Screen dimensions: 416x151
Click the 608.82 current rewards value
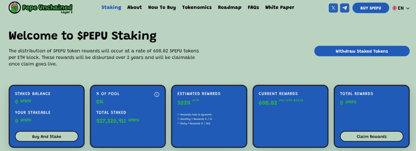[x=268, y=103]
